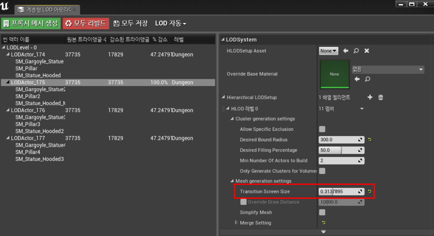This screenshot has height=236, width=434.
Task: Toggle Only Generate Clusters for Volumes checkbox
Action: click(322, 171)
